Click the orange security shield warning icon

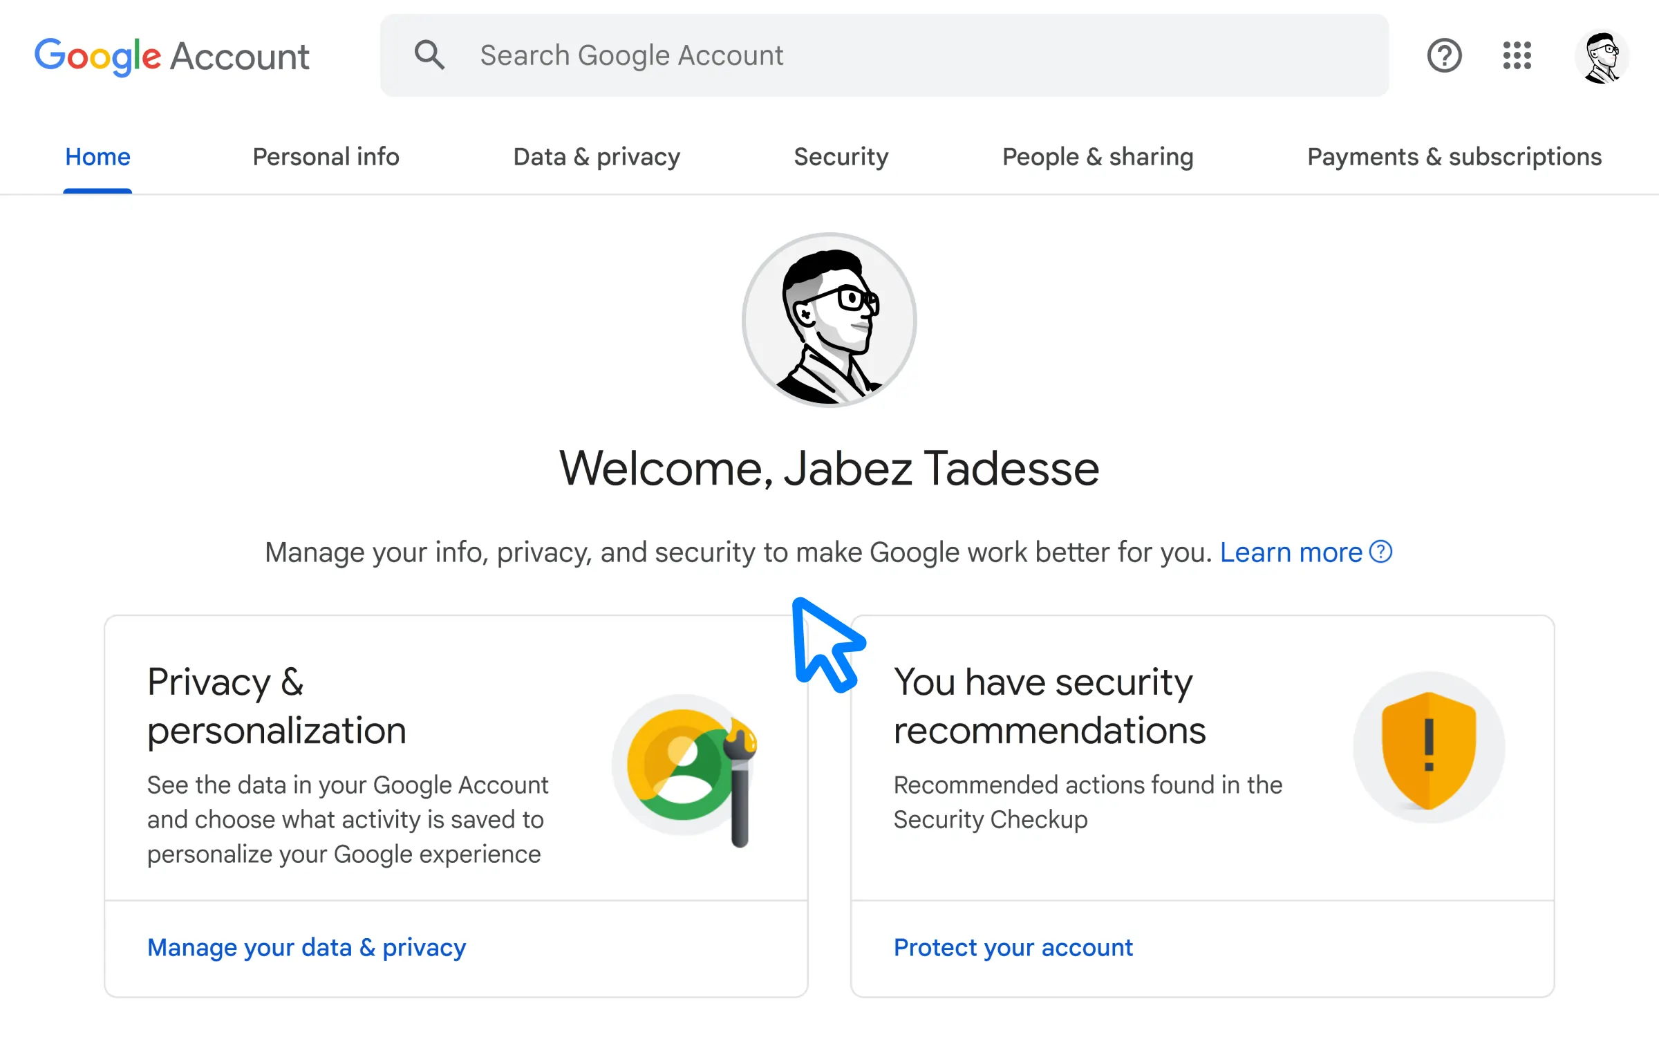tap(1429, 748)
